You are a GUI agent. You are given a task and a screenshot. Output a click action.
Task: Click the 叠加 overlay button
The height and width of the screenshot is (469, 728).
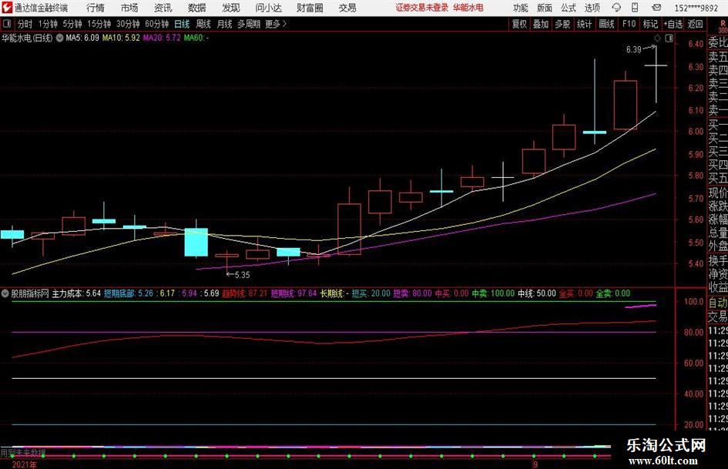point(541,24)
